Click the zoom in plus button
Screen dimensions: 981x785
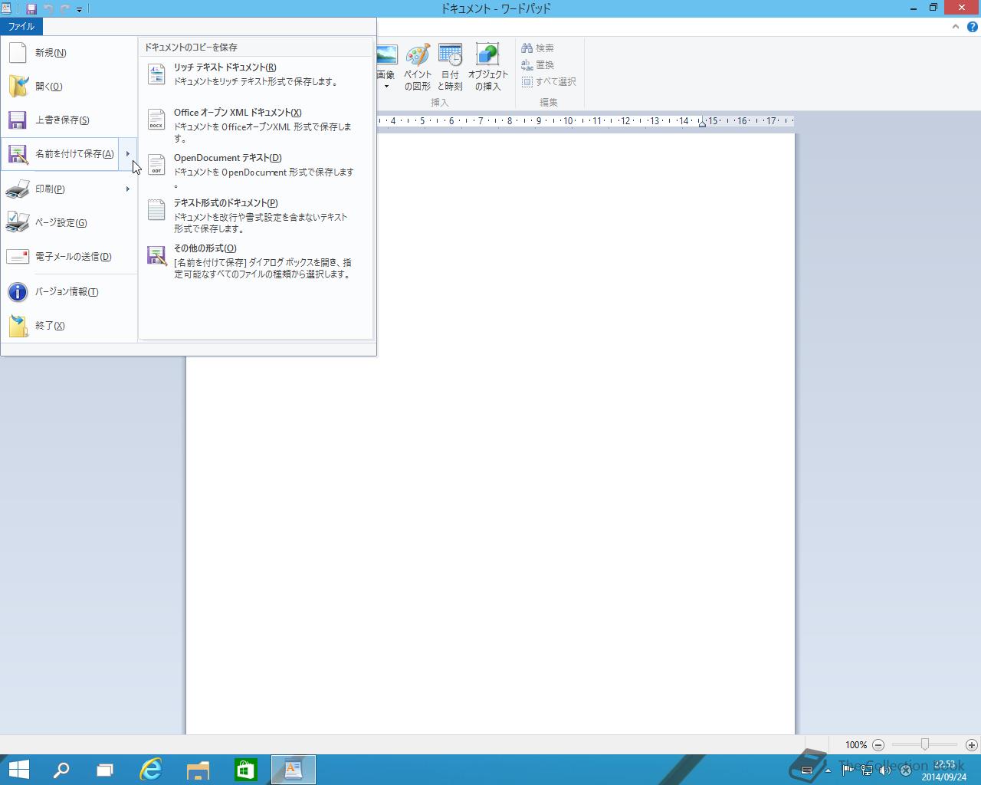pos(972,744)
